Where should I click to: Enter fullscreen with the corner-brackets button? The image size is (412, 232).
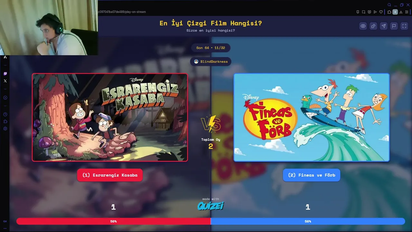[x=404, y=26]
